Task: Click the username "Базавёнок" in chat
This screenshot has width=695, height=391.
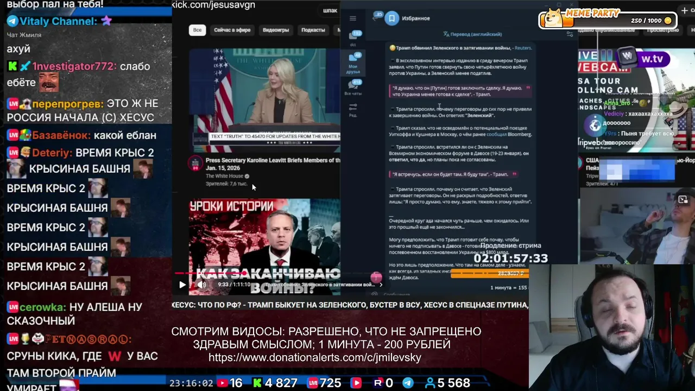Action: coord(61,135)
